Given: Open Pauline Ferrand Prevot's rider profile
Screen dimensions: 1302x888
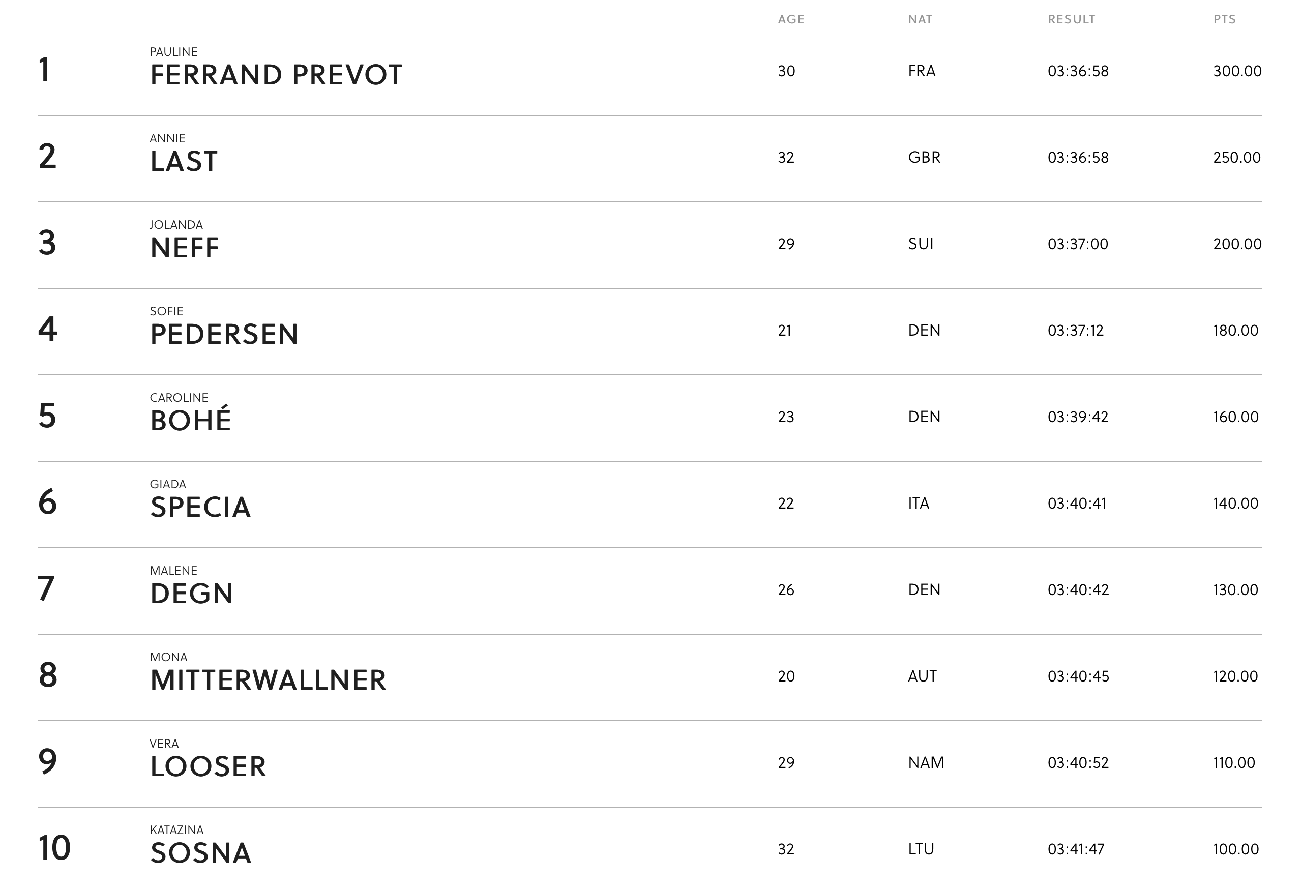Looking at the screenshot, I should point(276,75).
